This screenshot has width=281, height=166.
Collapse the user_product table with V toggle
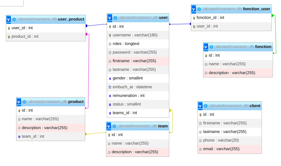(x=8, y=19)
